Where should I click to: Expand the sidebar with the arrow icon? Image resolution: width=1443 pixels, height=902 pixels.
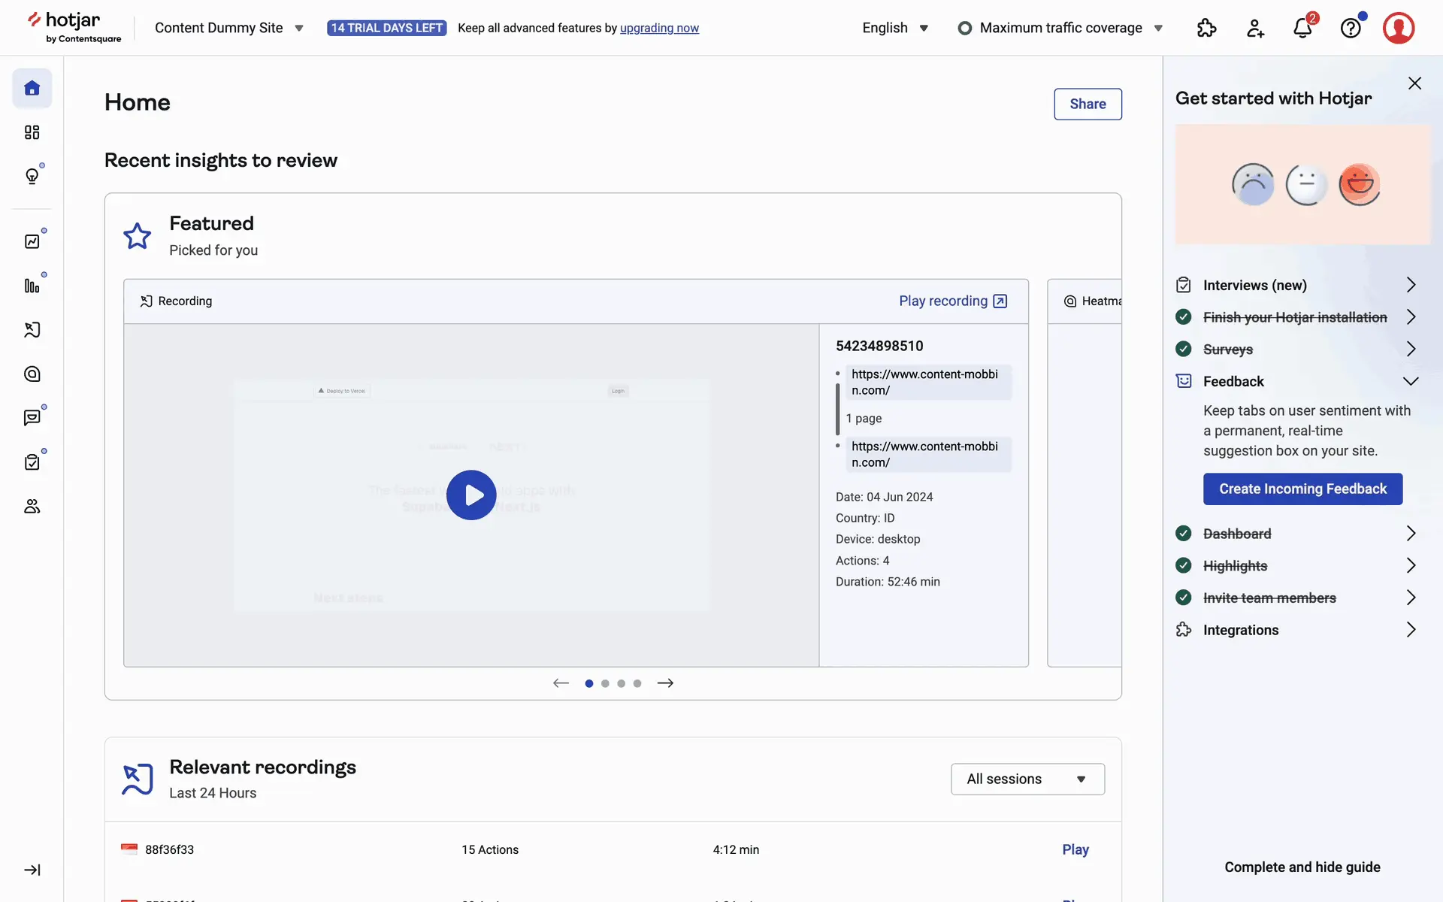[32, 870]
